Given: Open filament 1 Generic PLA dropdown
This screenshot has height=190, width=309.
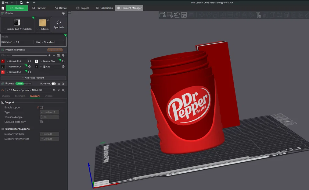Looking at the screenshot, I should (x=16, y=61).
